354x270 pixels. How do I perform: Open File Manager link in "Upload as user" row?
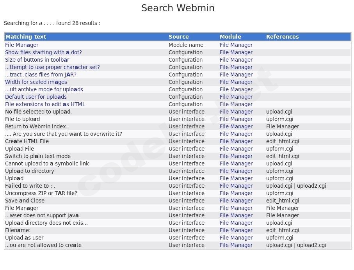(x=236, y=238)
